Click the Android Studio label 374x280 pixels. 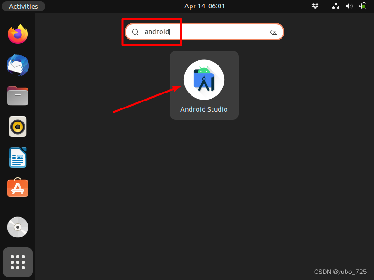click(204, 109)
